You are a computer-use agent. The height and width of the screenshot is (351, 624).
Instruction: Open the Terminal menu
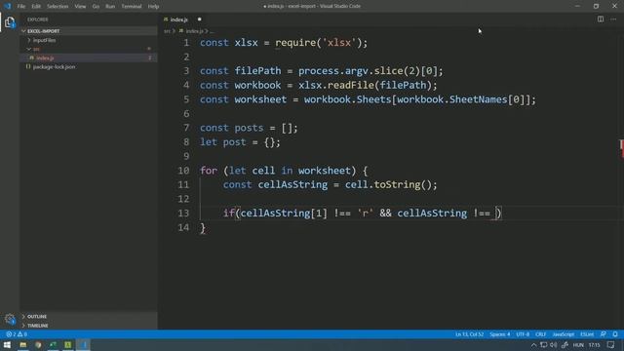tap(132, 6)
